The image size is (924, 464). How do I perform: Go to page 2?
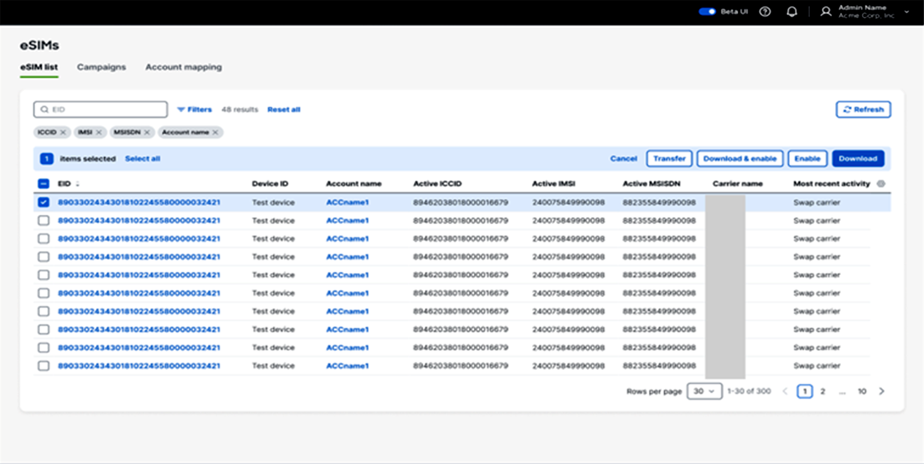coord(823,391)
